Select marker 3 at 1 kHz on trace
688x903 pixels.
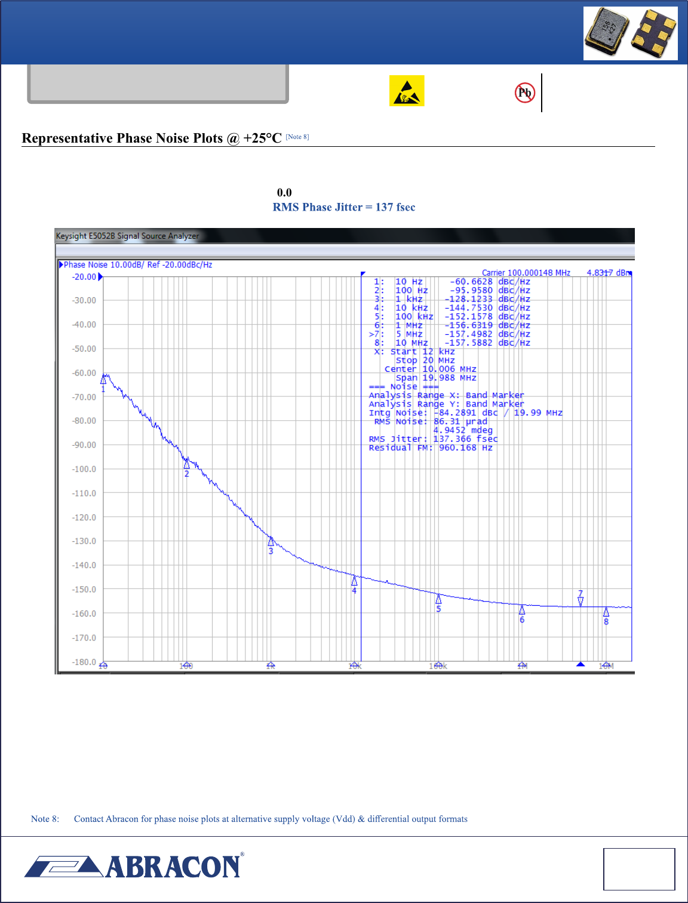[x=271, y=541]
